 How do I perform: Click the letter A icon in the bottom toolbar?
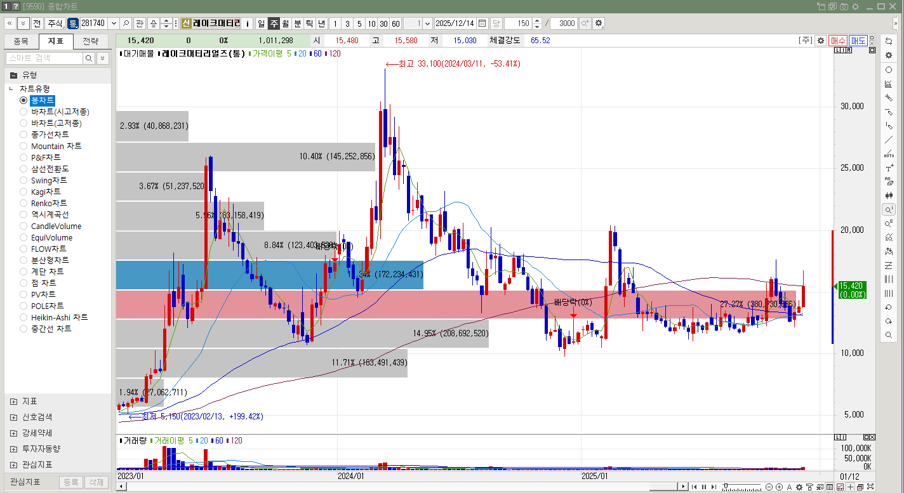[x=789, y=487]
